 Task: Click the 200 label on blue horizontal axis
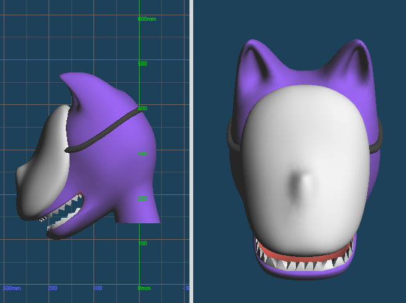coord(52,288)
